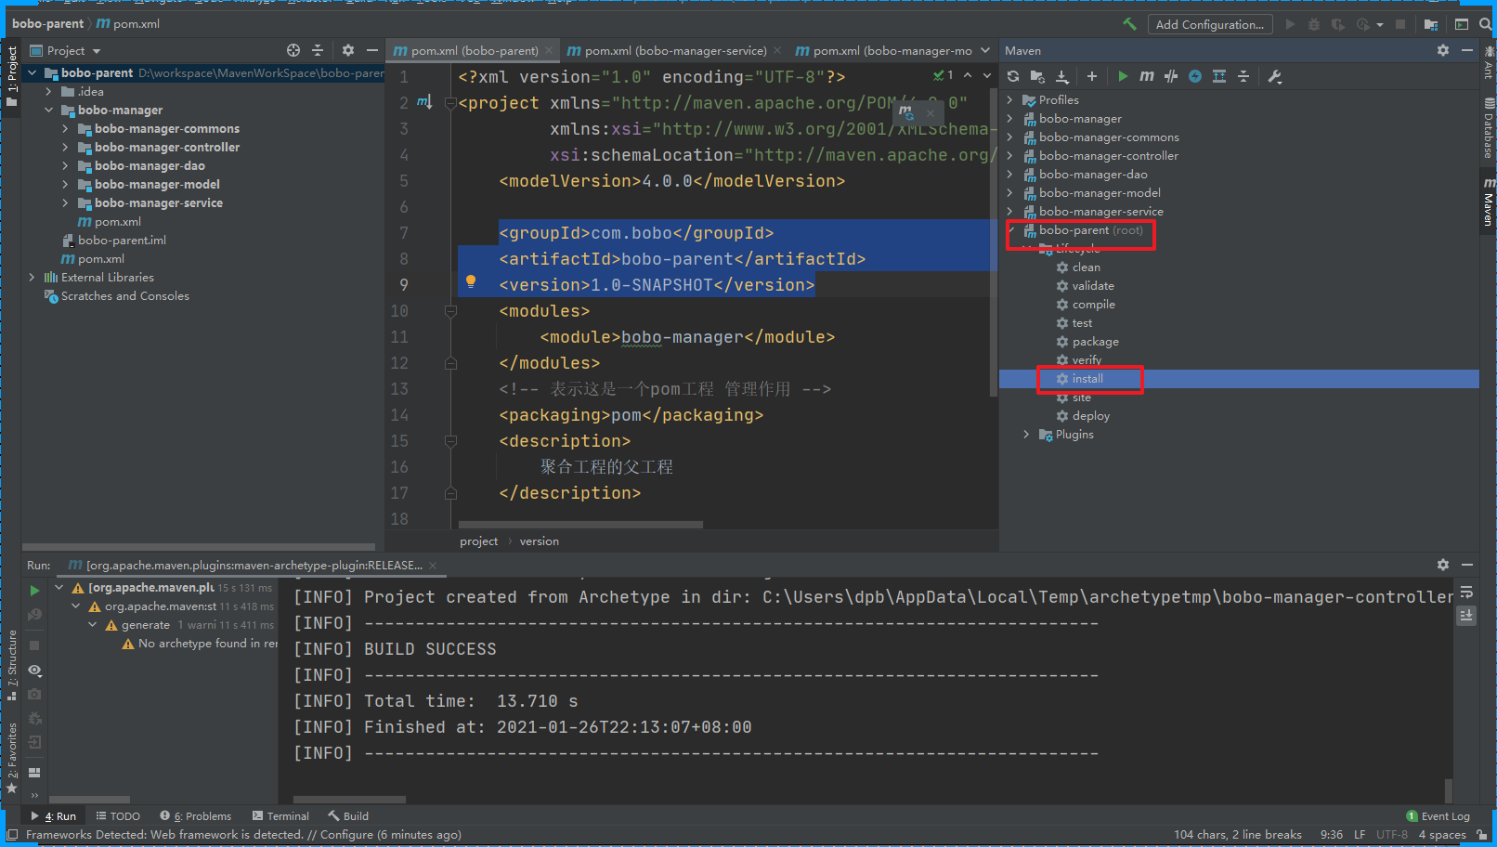Expand the .idea folder
1497x847 pixels.
click(48, 91)
